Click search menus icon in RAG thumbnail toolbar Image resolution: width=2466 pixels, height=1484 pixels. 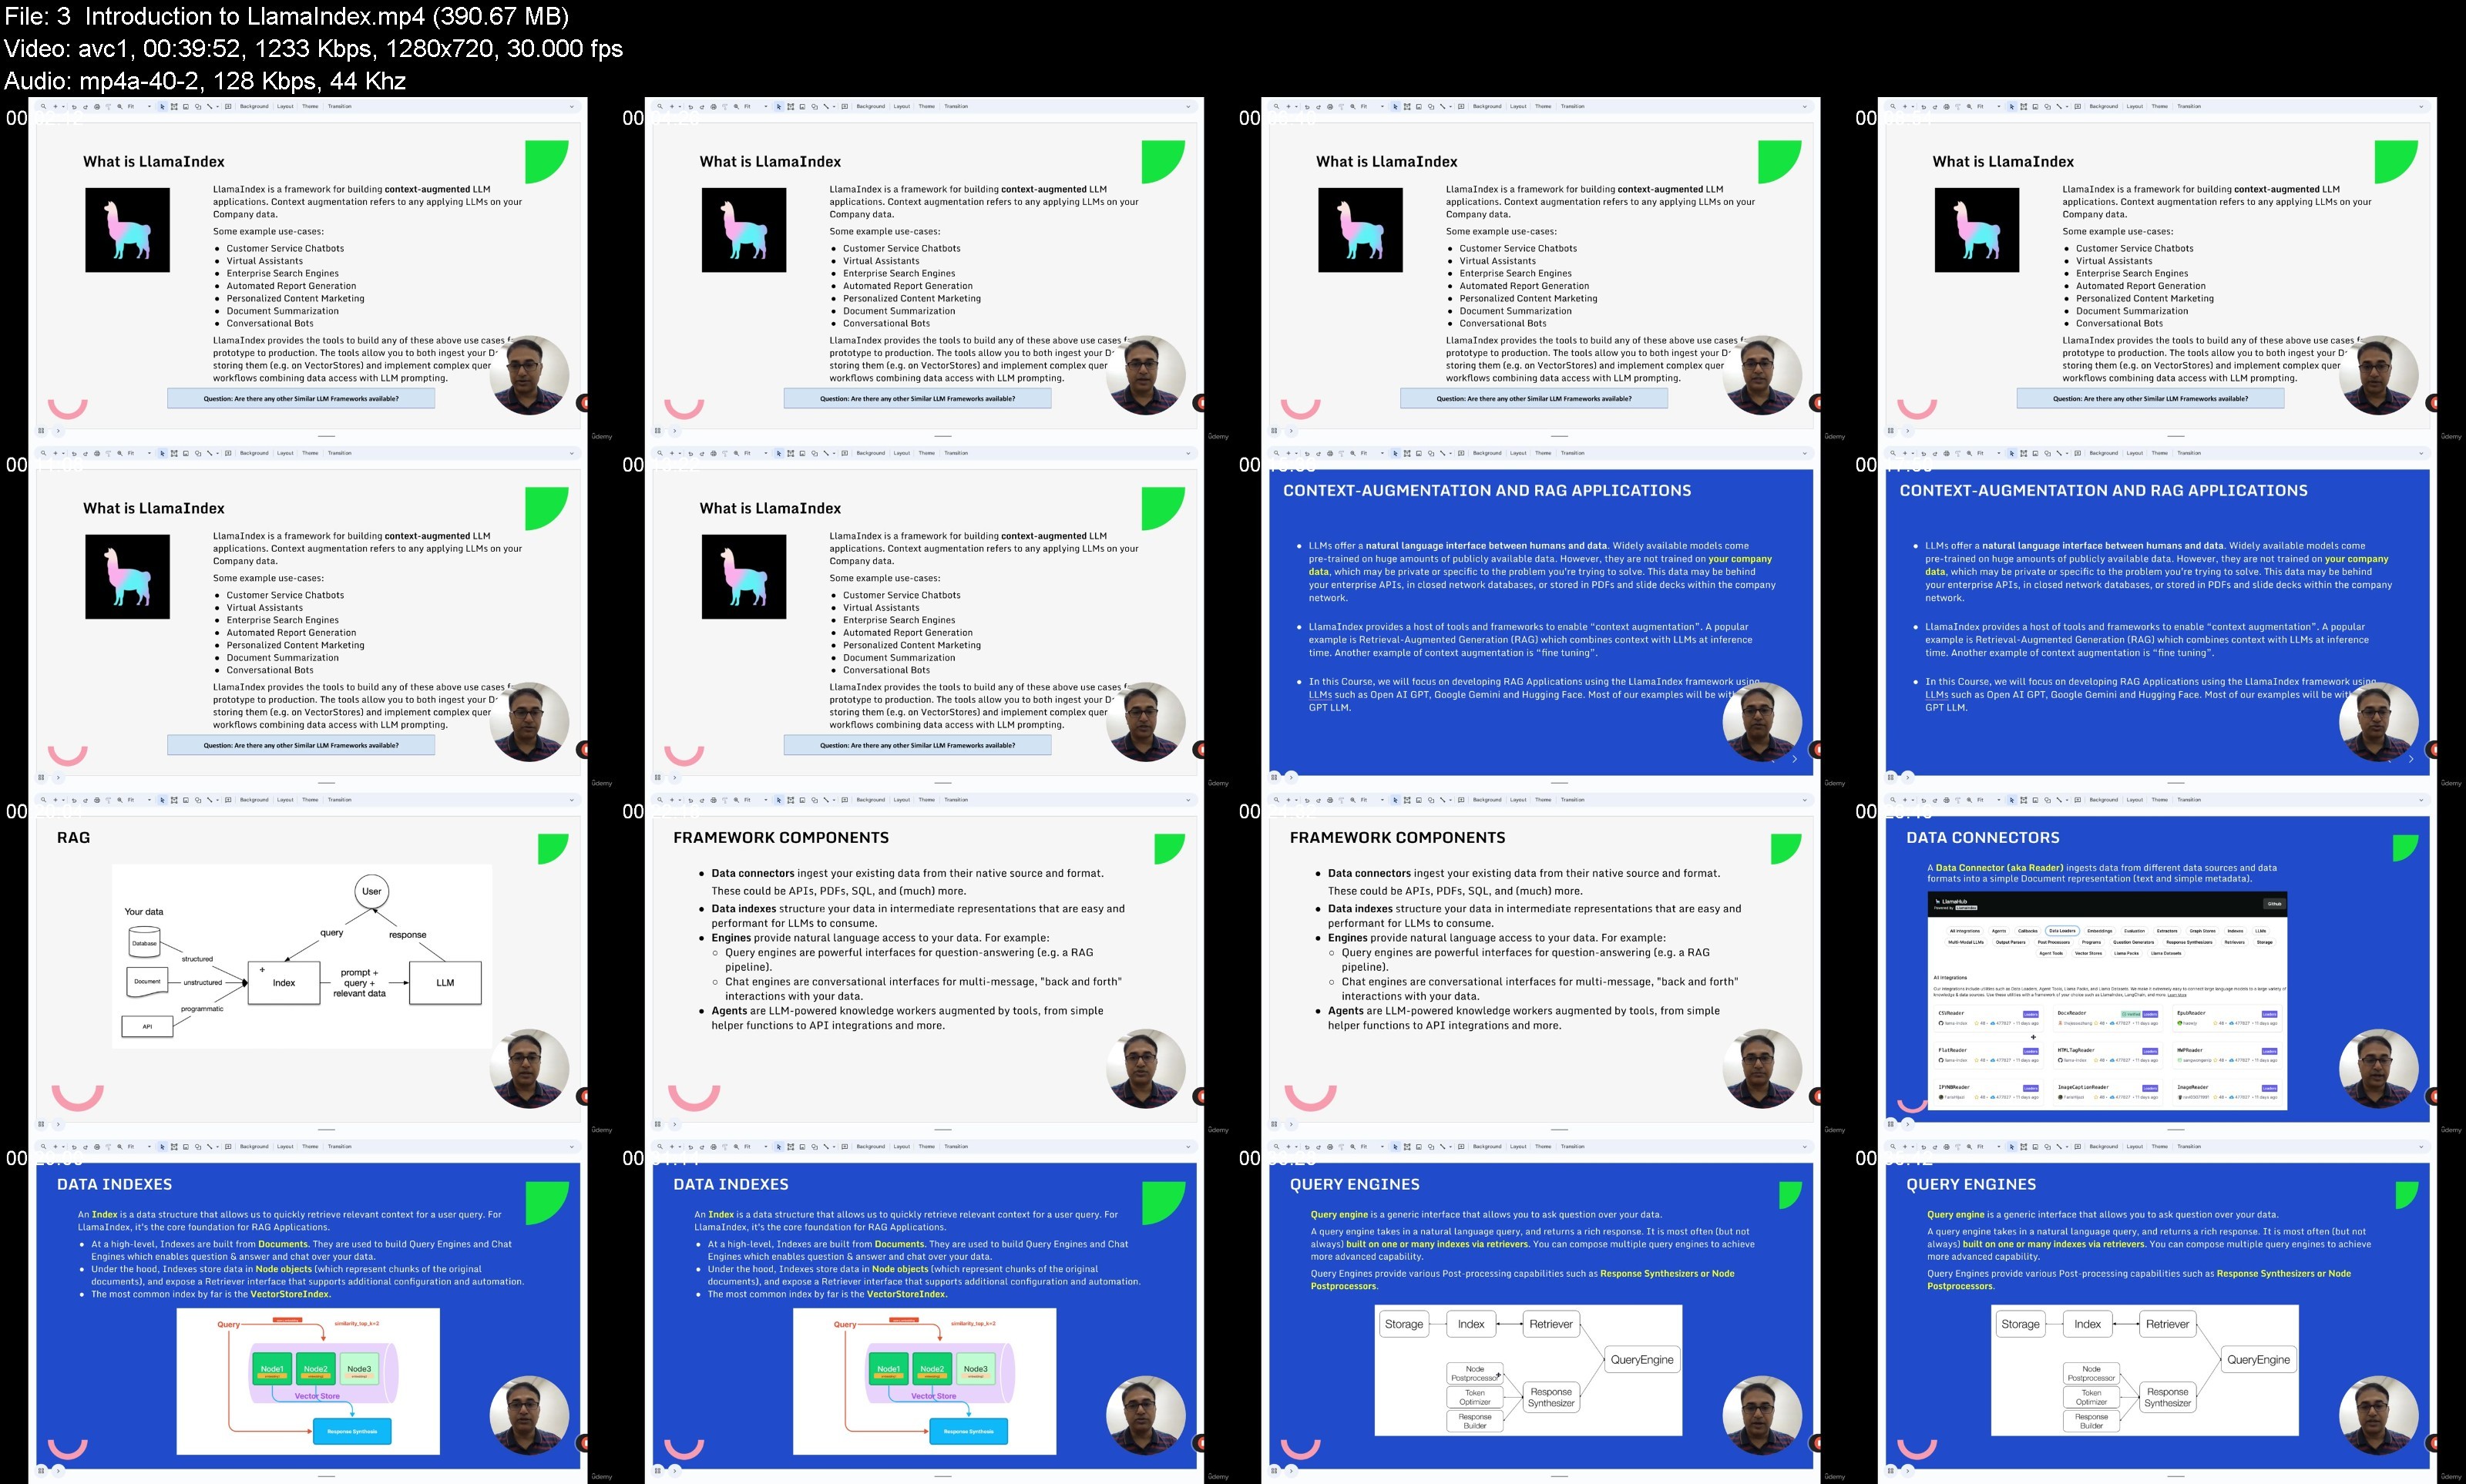[44, 800]
